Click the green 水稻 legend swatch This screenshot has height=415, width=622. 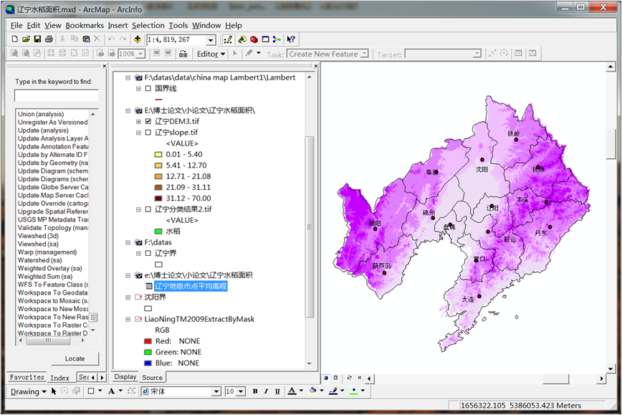coord(158,232)
